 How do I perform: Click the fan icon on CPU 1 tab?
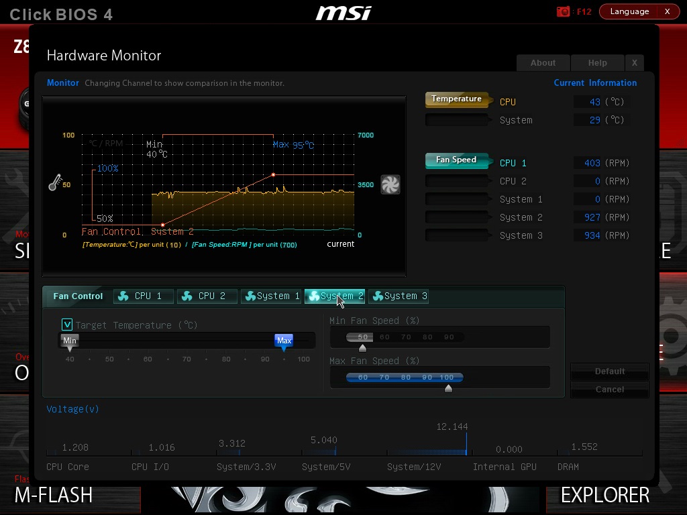click(x=123, y=296)
